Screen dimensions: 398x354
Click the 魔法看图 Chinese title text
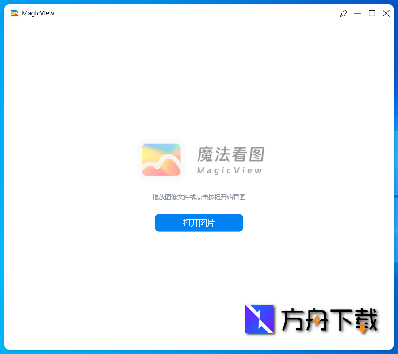pos(231,155)
